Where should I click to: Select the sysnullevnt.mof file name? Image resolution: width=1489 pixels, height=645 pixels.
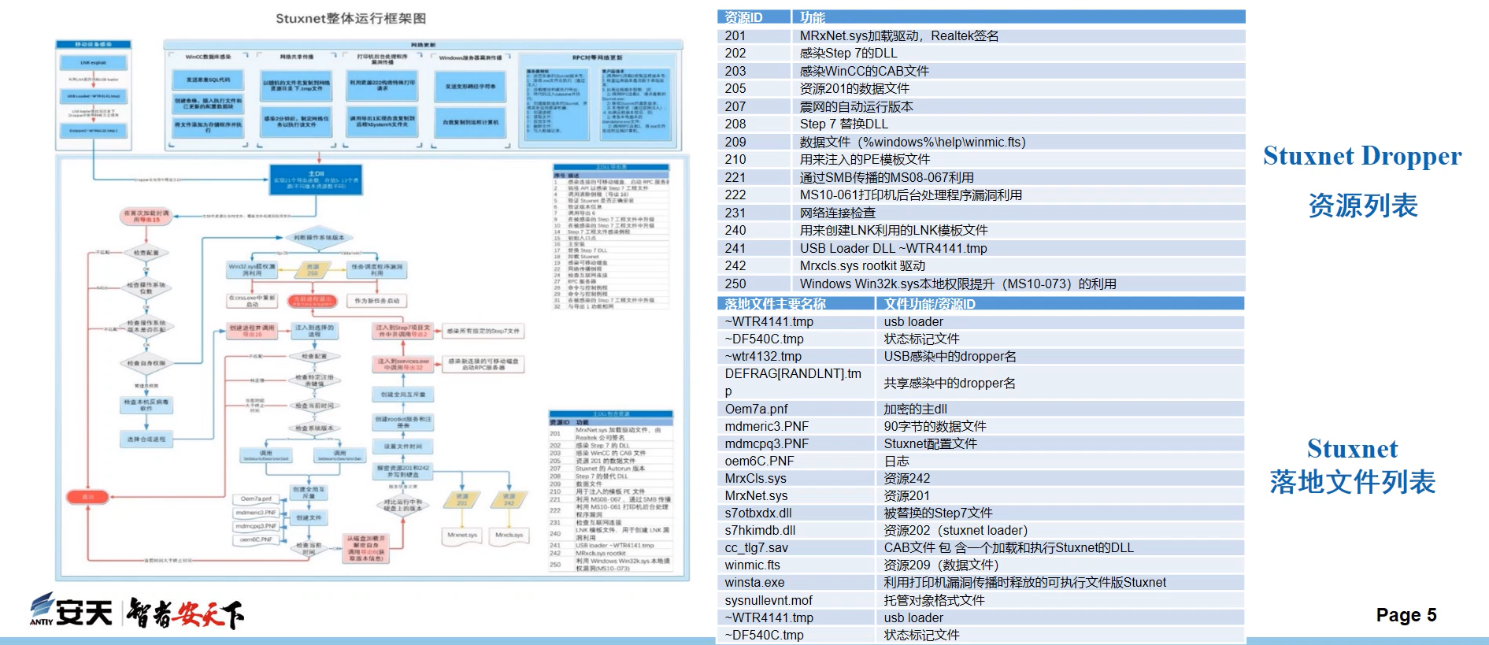(x=769, y=600)
